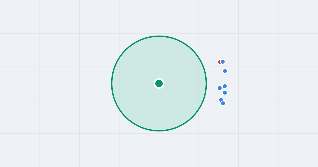Select the red dot marker
Image resolution: width=318 pixels, height=167 pixels.
[219, 62]
